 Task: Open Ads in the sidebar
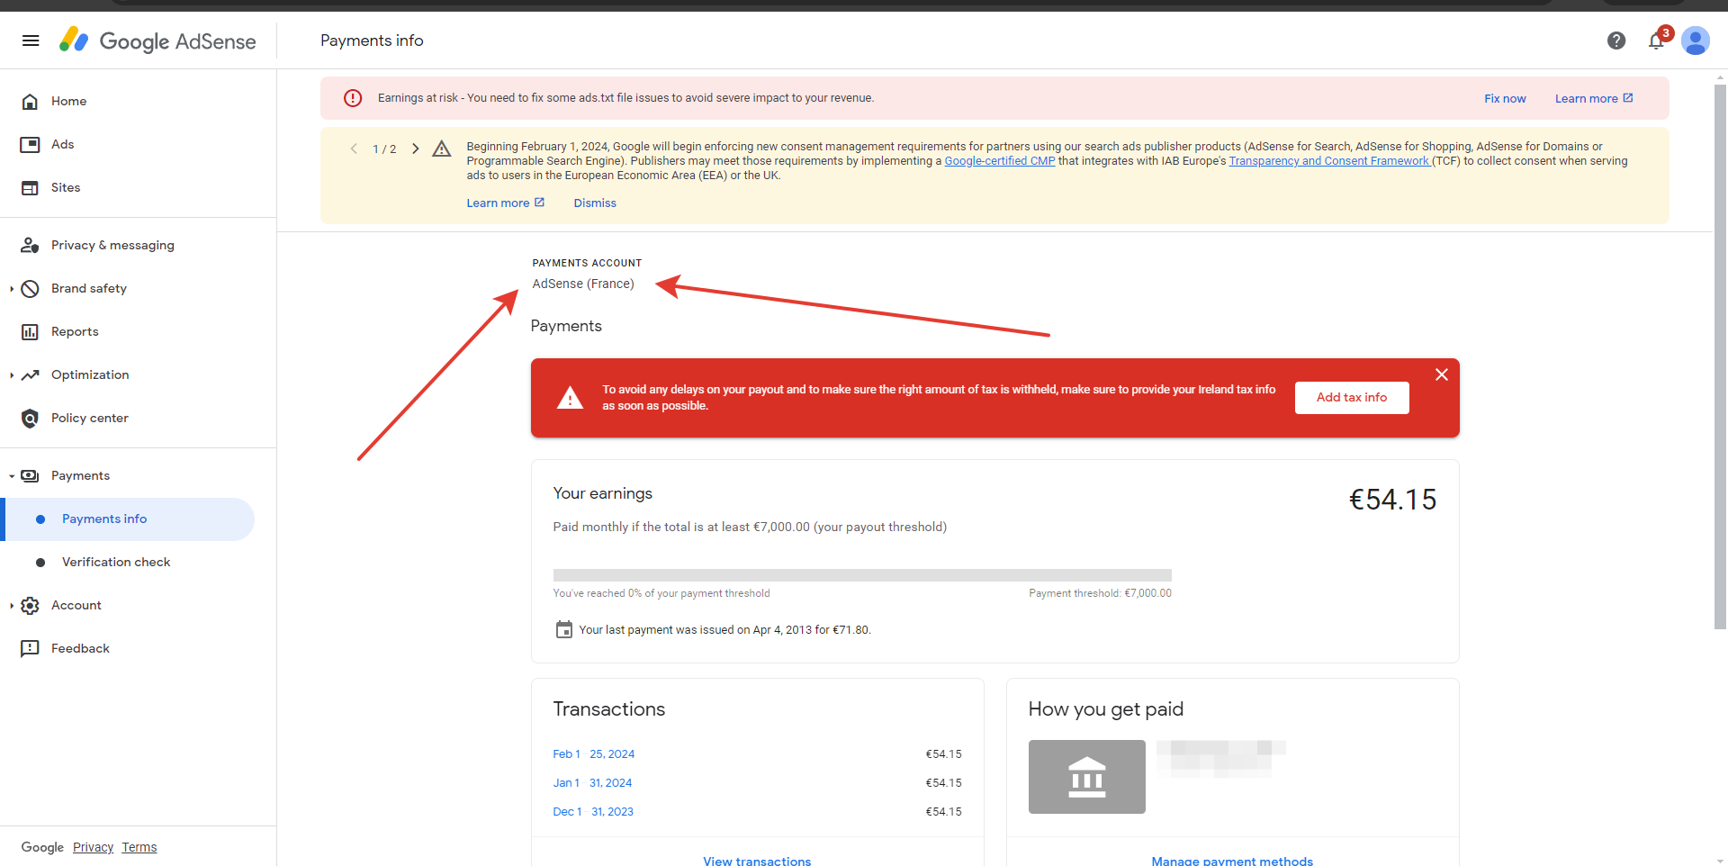[x=62, y=144]
